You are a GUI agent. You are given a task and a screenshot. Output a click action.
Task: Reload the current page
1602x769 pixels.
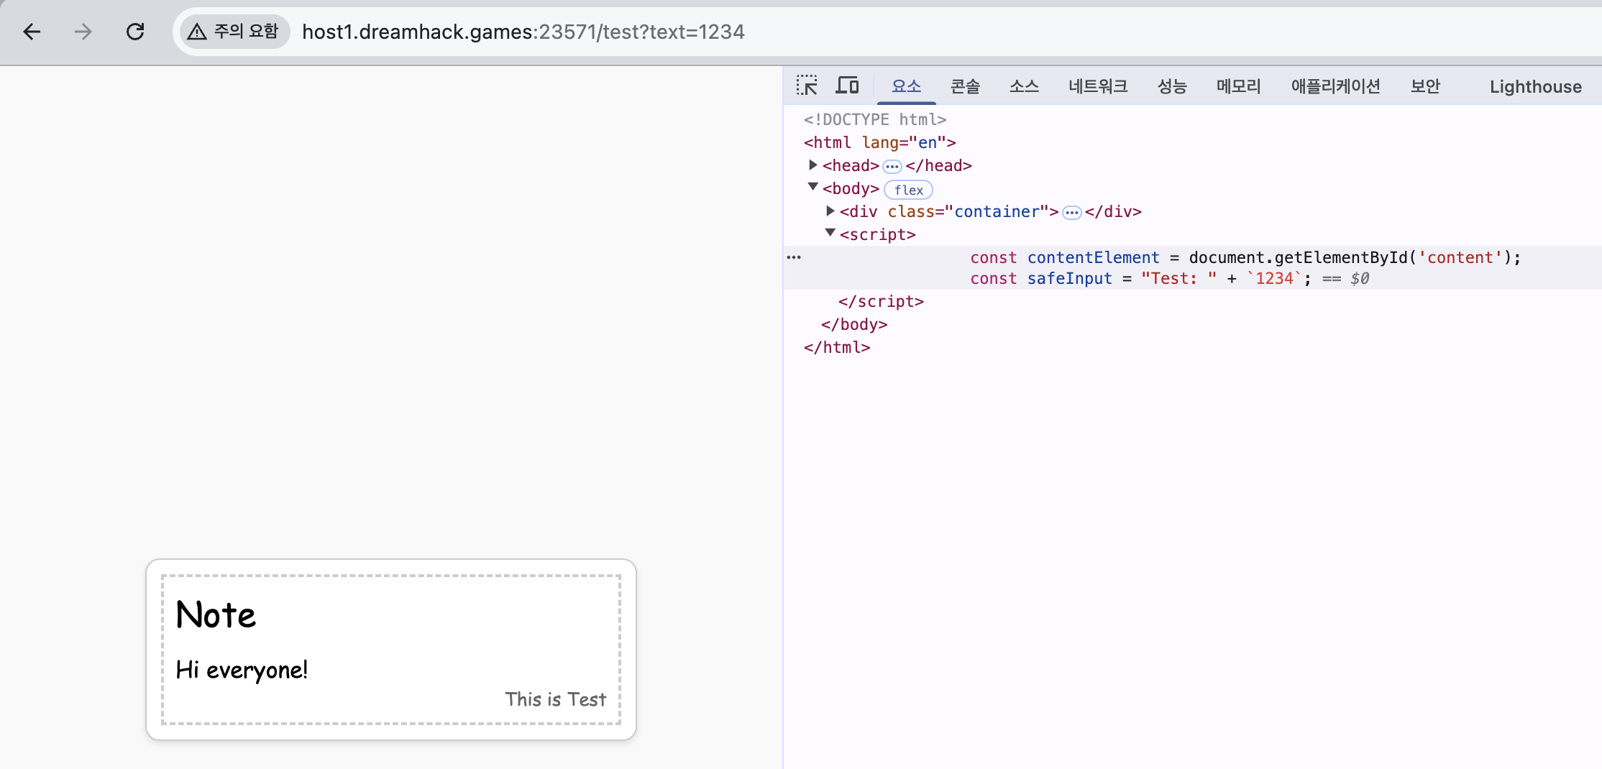pyautogui.click(x=135, y=32)
